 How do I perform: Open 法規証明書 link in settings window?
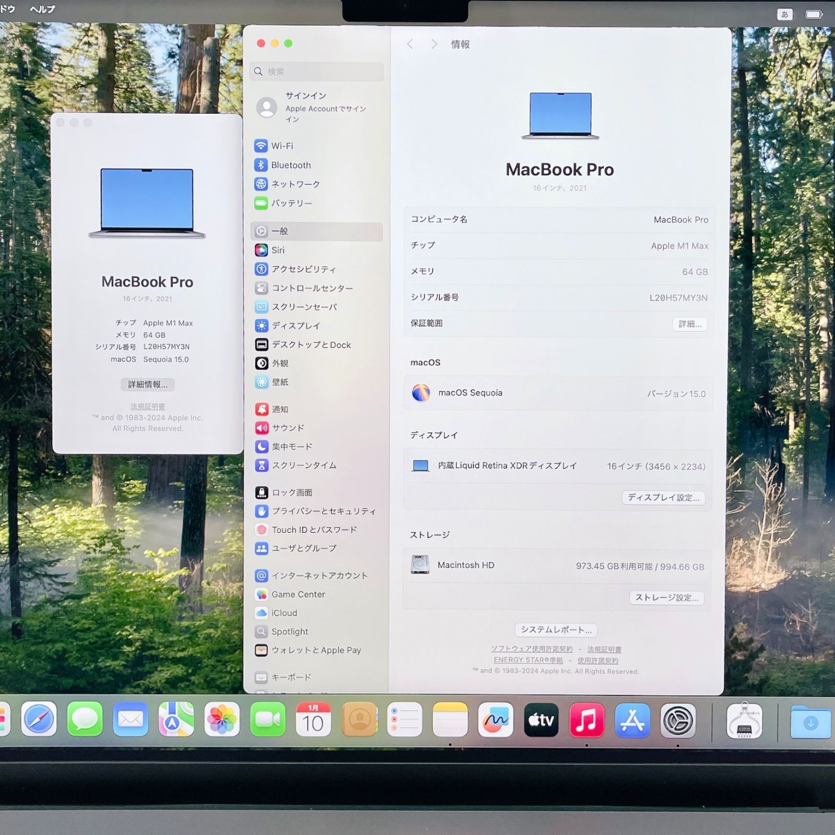click(604, 649)
